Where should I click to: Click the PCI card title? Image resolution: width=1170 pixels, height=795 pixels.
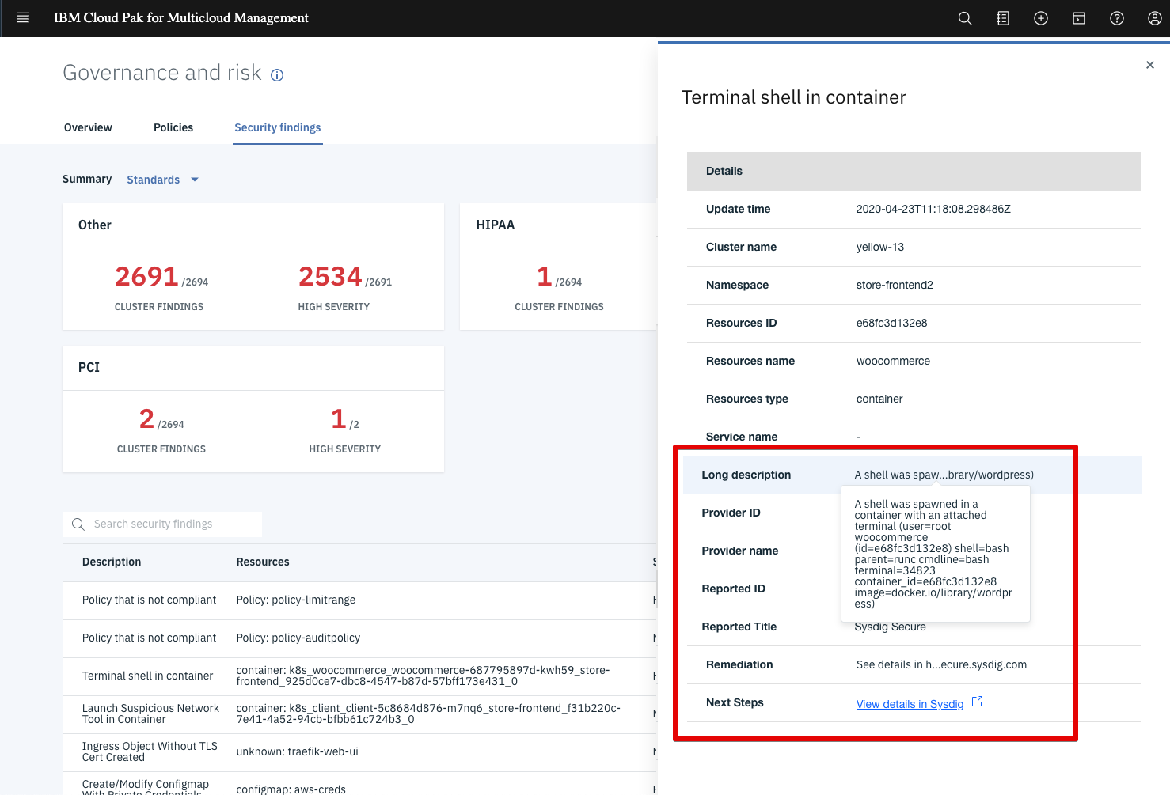click(89, 367)
